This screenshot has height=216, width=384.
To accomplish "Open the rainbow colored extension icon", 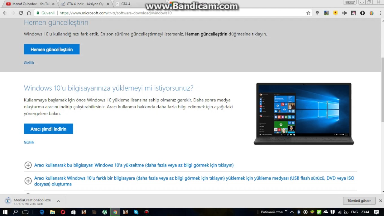I will 371,13.
